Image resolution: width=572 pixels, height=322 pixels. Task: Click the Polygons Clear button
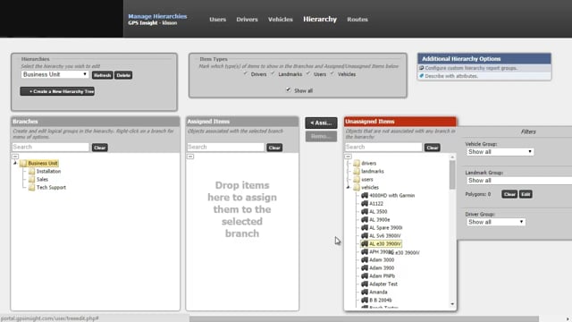(509, 194)
